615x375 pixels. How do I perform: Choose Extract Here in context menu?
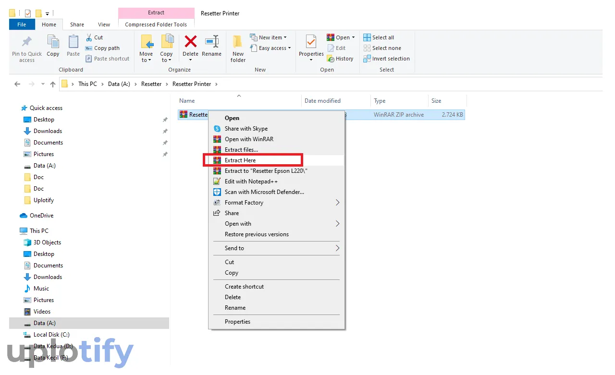[276, 160]
